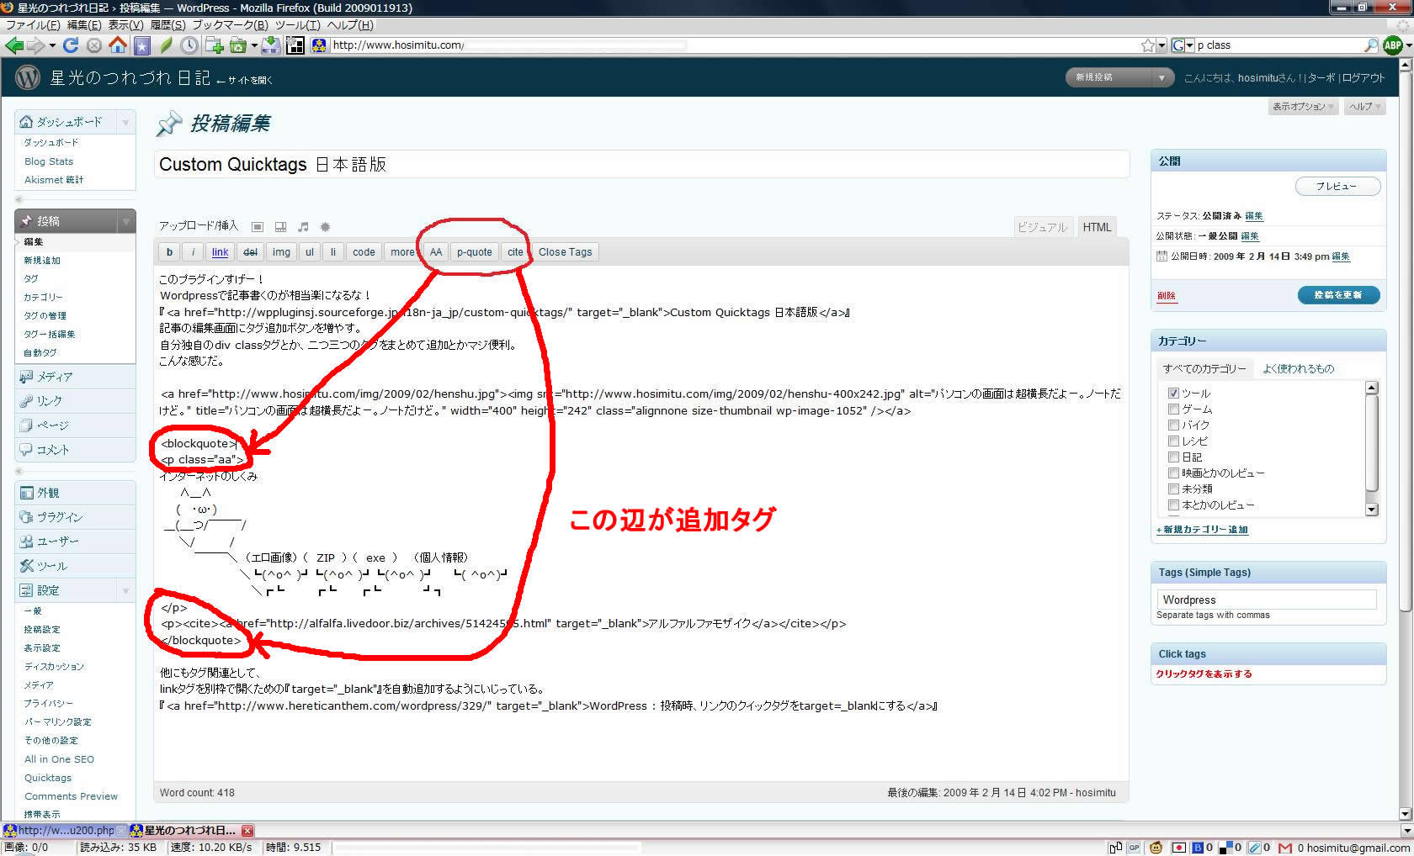The height and width of the screenshot is (856, 1414).
Task: Check the 本とかのレビュー category checkbox
Action: pos(1173,505)
